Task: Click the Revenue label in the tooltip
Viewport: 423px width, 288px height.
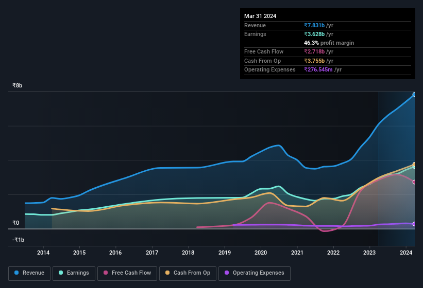Action: (x=255, y=25)
